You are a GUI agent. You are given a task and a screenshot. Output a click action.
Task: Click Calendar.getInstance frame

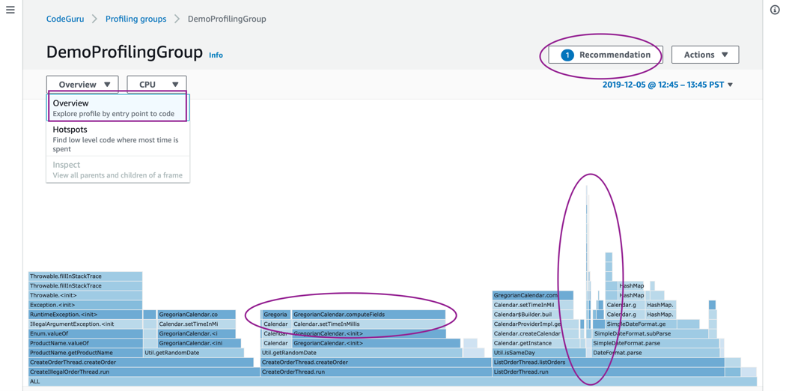[x=536, y=343]
